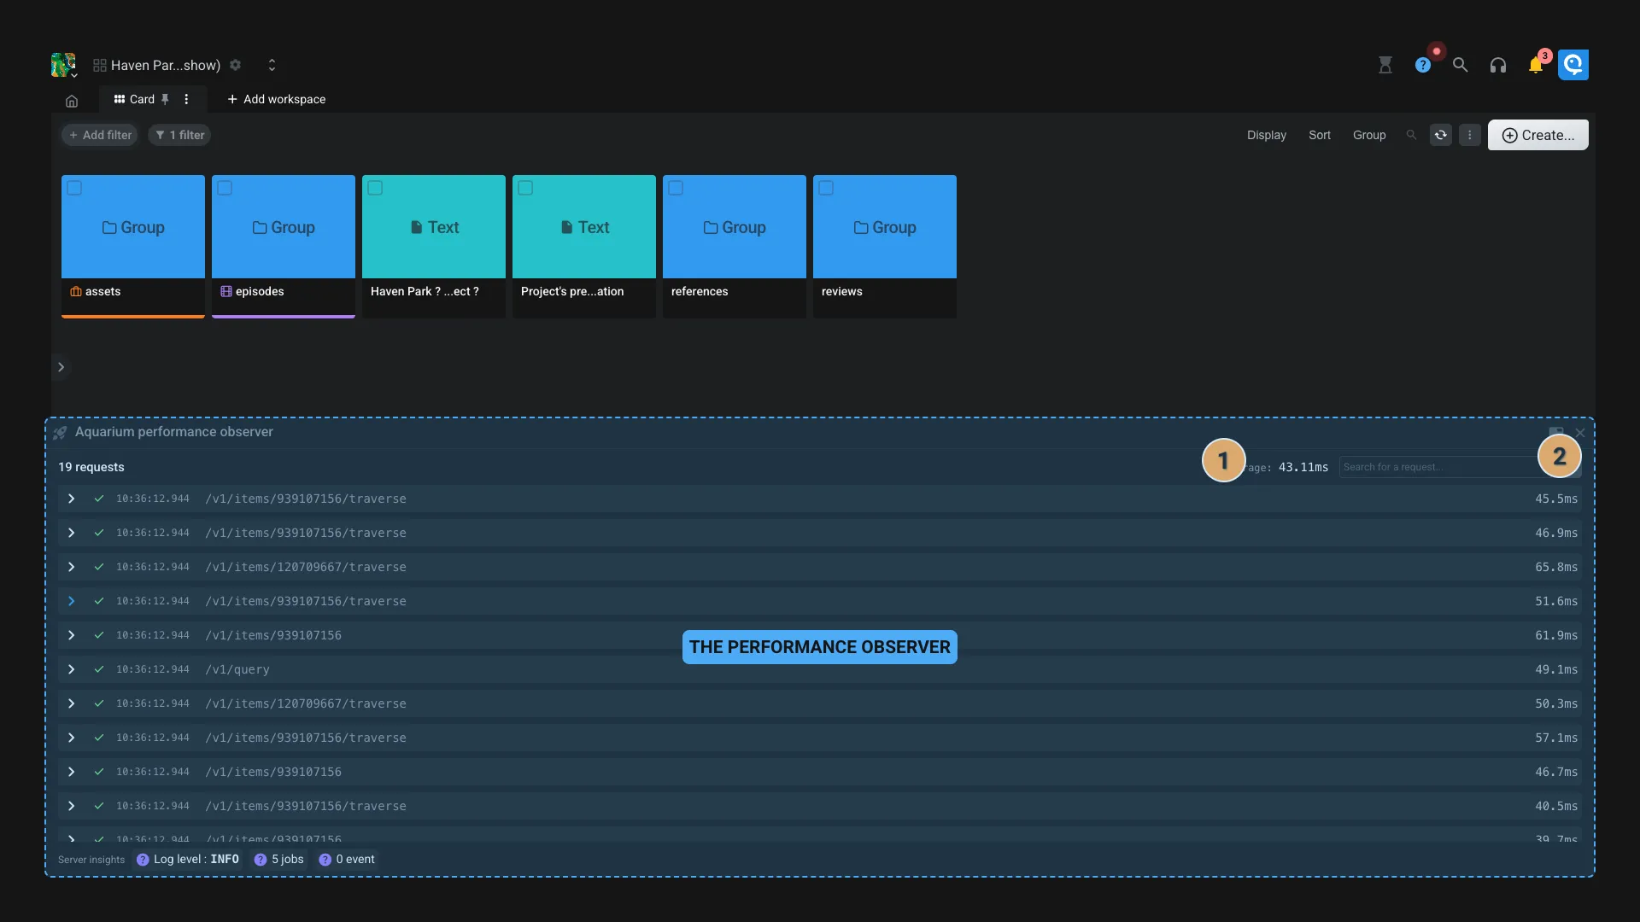Viewport: 1640px width, 922px height.
Task: Open the filter icon menu
Action: (x=179, y=134)
